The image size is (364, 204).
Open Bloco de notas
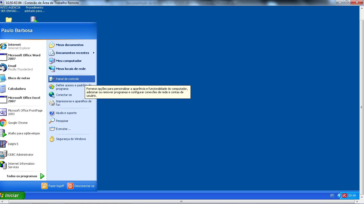pos(23,78)
